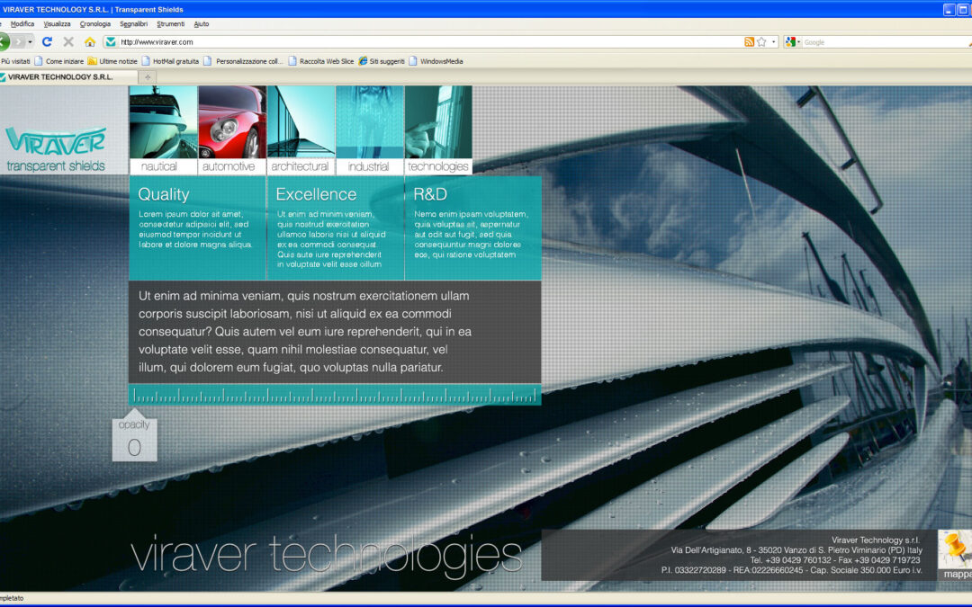
Task: Open the nautical yacht thumbnail
Action: (x=164, y=122)
